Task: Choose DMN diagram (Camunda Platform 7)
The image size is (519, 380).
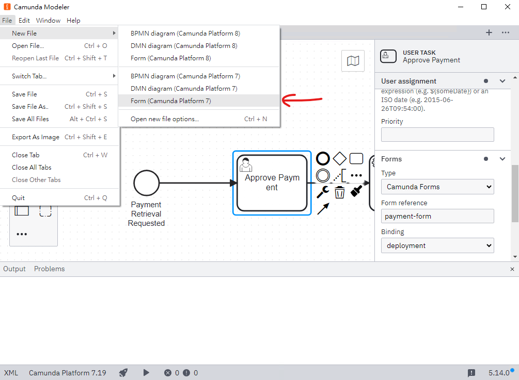Action: point(199,88)
